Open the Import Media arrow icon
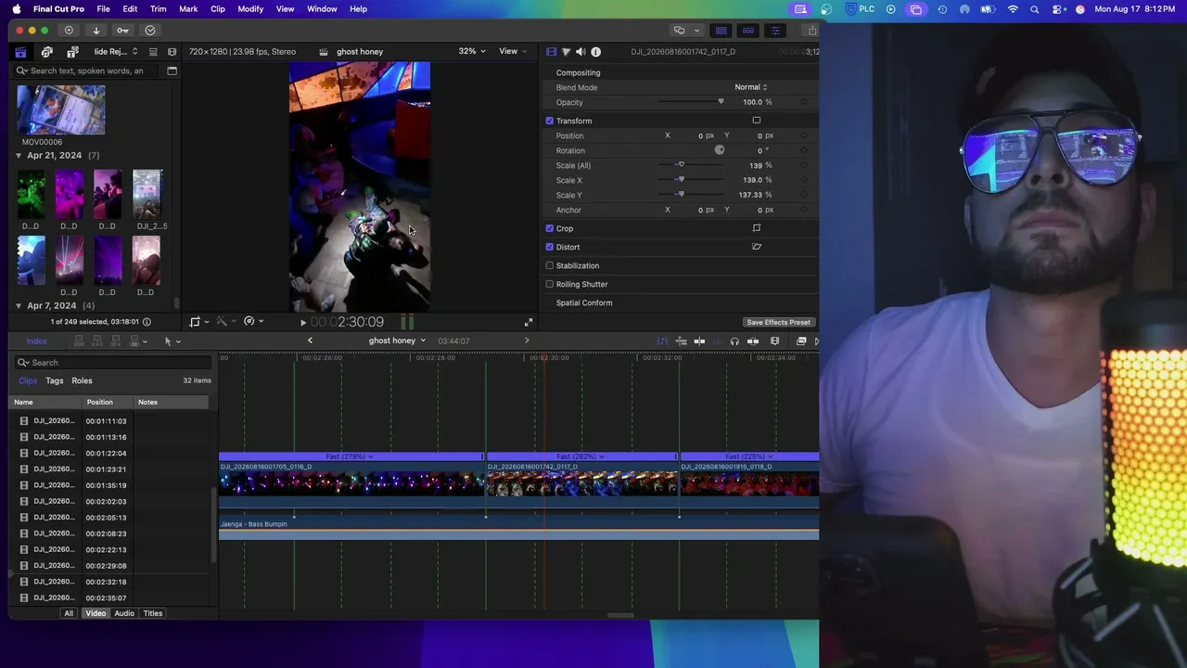 96,31
